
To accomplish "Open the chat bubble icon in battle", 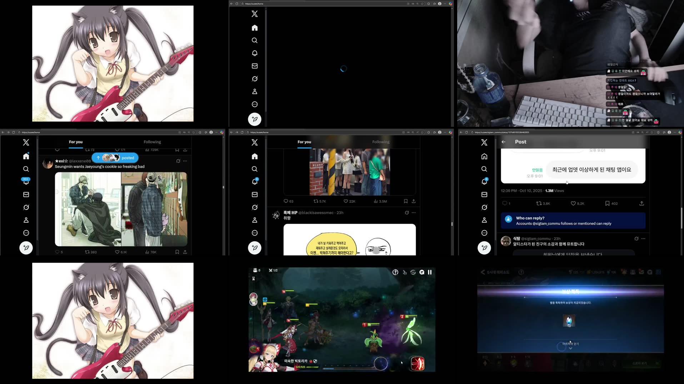I will pyautogui.click(x=421, y=272).
